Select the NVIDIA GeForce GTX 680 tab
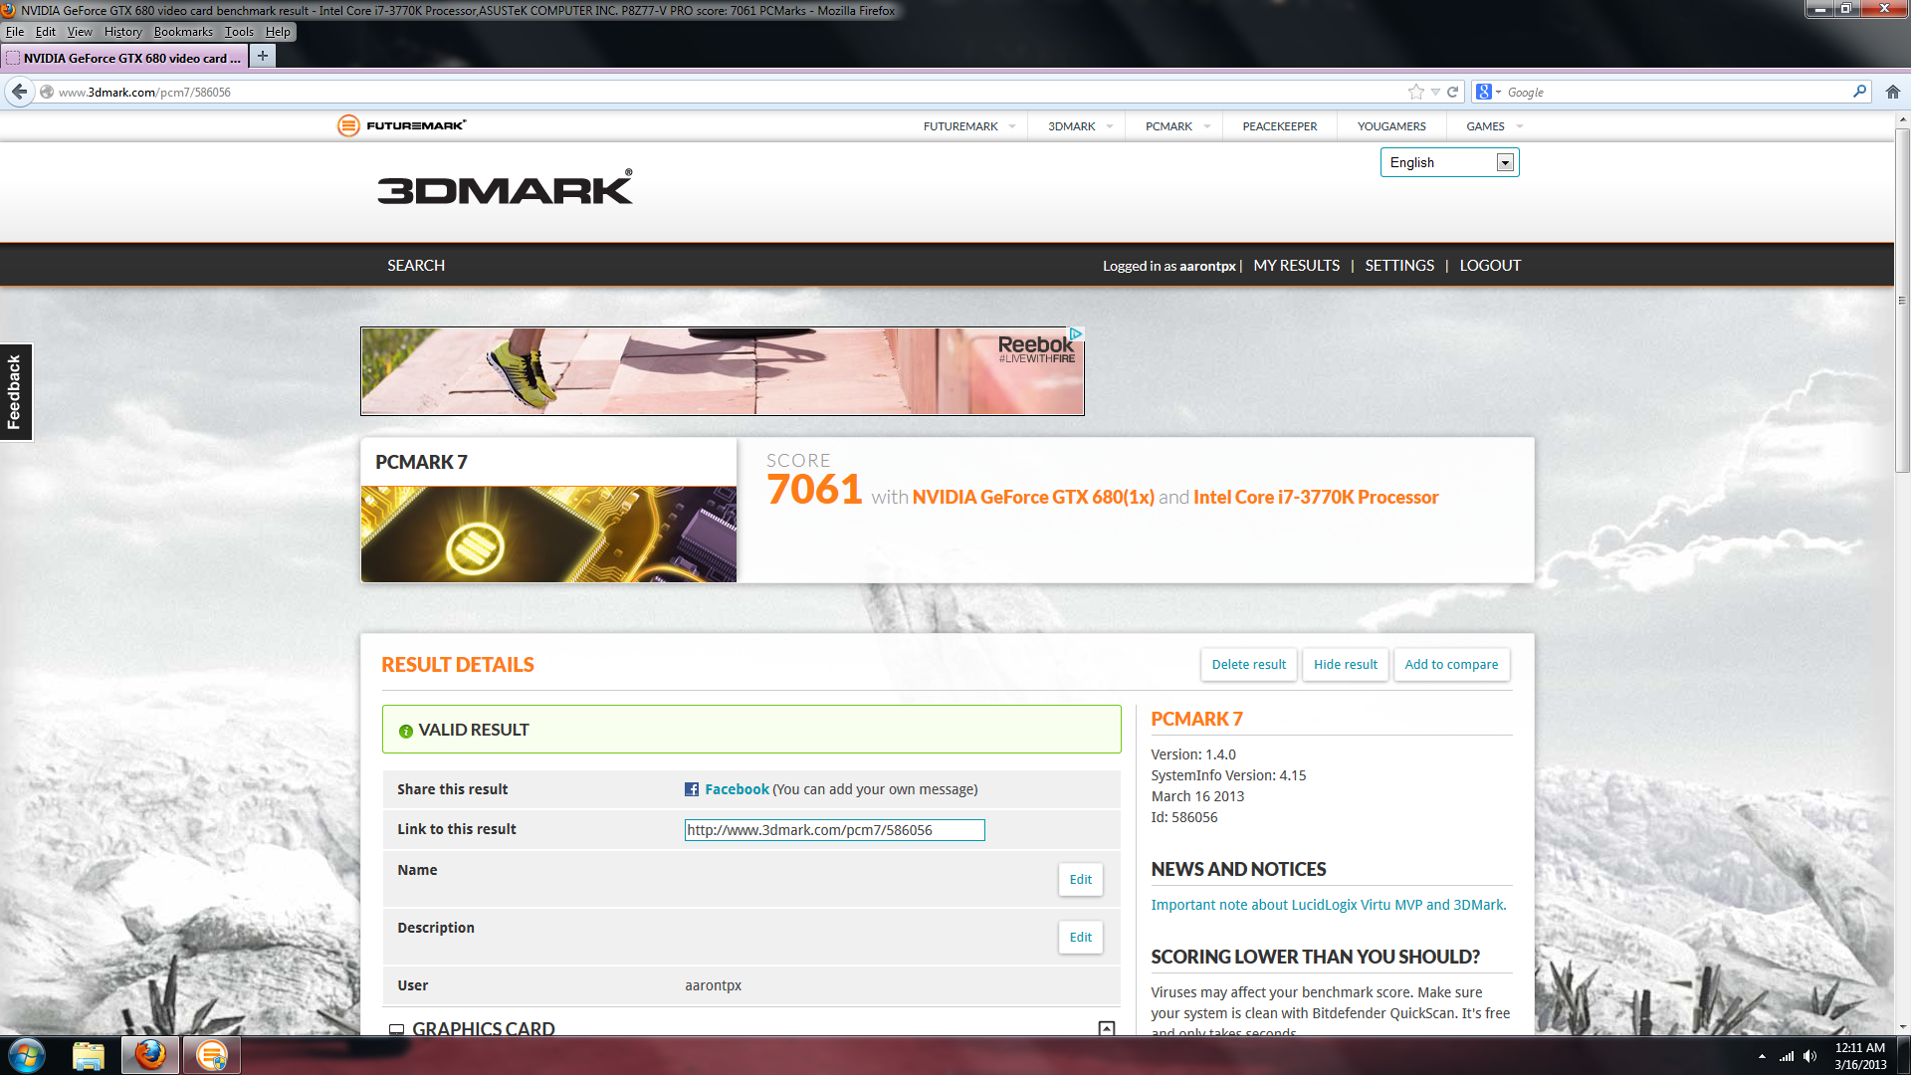 click(x=124, y=58)
